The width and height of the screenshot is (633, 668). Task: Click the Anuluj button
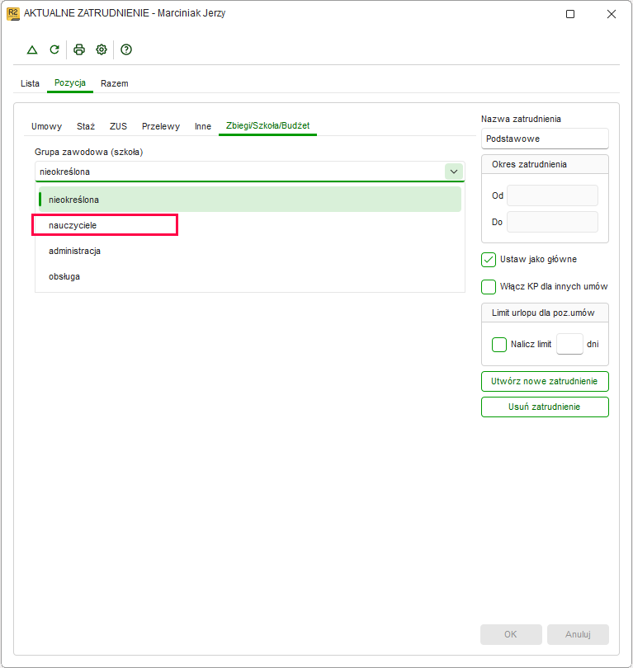click(578, 634)
